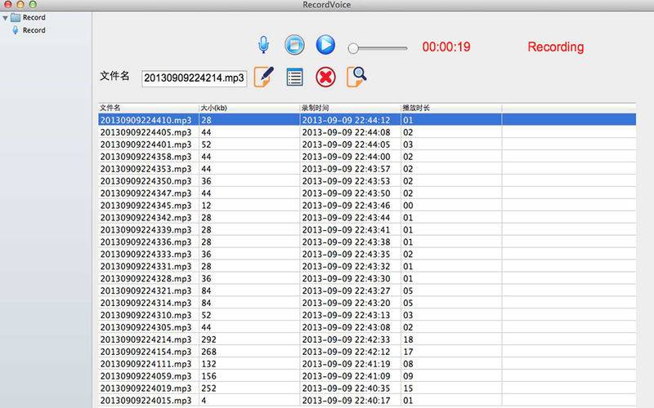
Task: Select row 20130909224331.mp3
Action: (367, 266)
